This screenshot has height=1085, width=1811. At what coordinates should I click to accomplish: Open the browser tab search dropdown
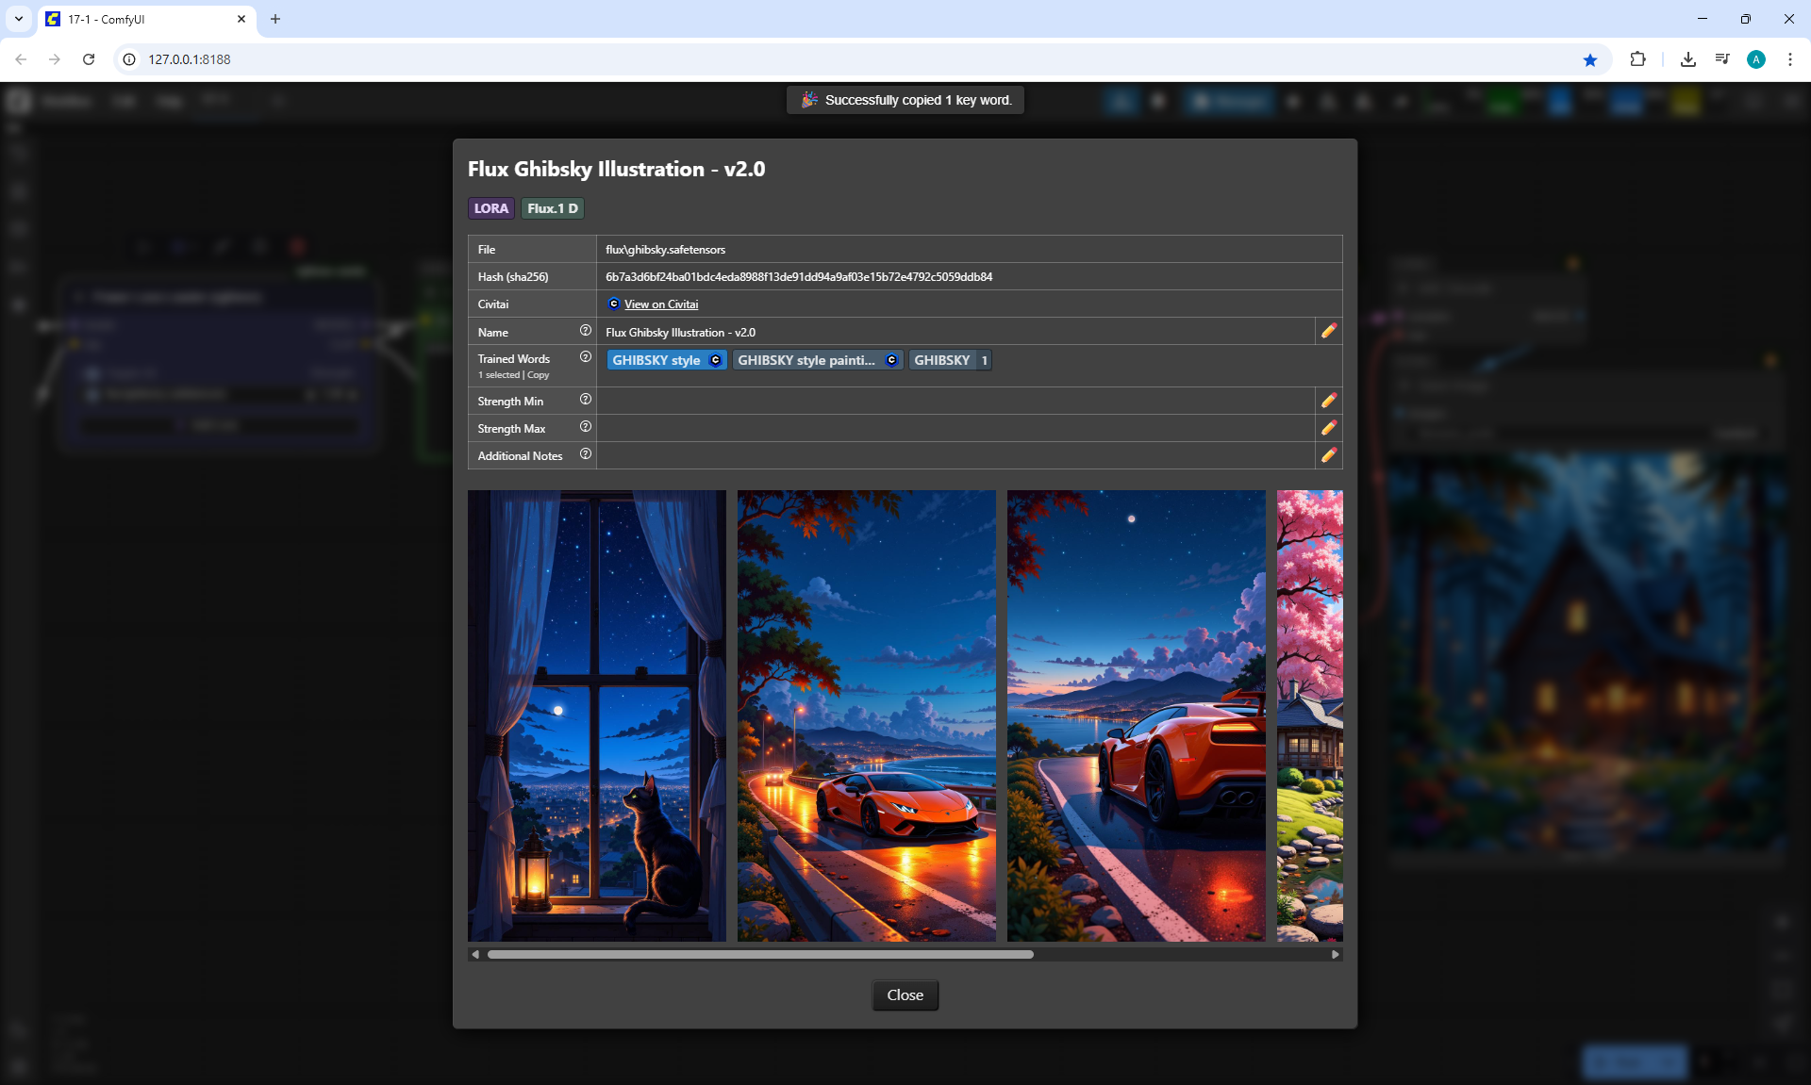[x=18, y=19]
